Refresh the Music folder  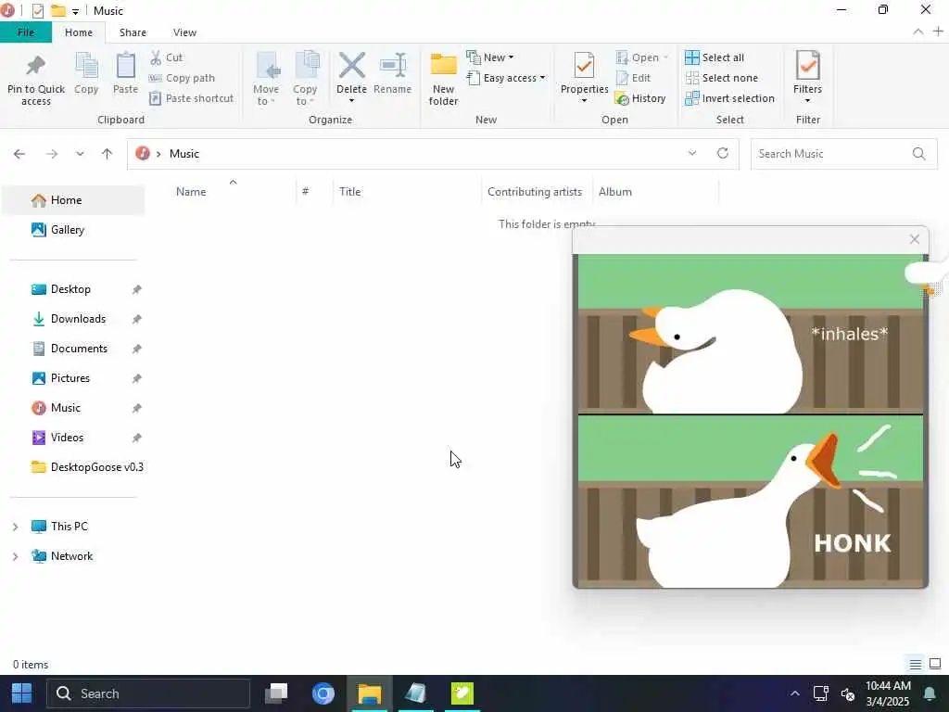(723, 153)
